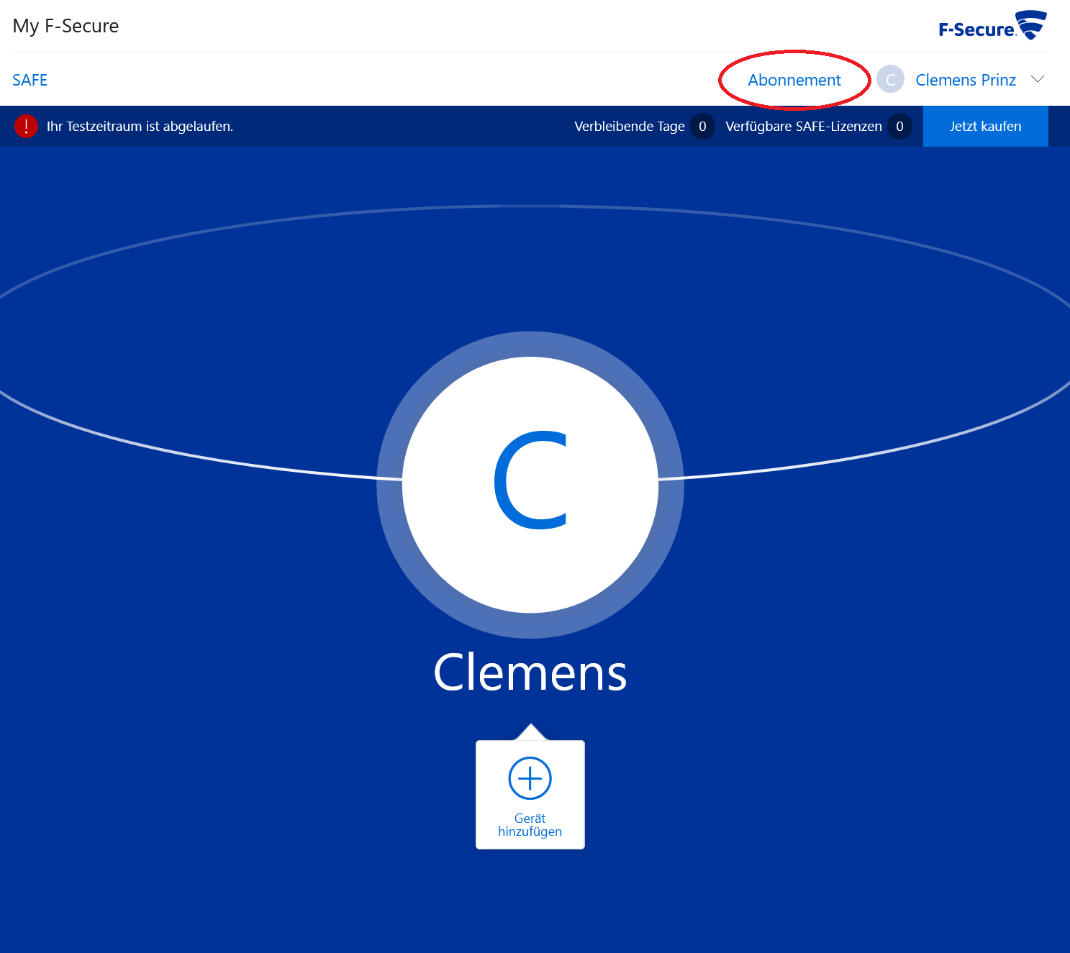Click the Verfügbare SAFE-Lizenzen label
This screenshot has width=1070, height=953.
click(x=803, y=127)
